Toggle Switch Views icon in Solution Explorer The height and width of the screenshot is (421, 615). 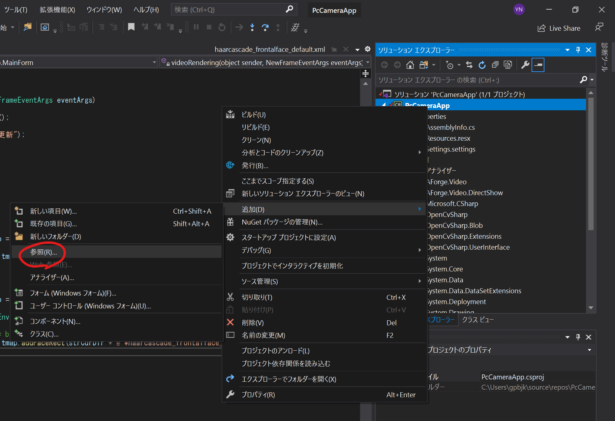pyautogui.click(x=424, y=65)
